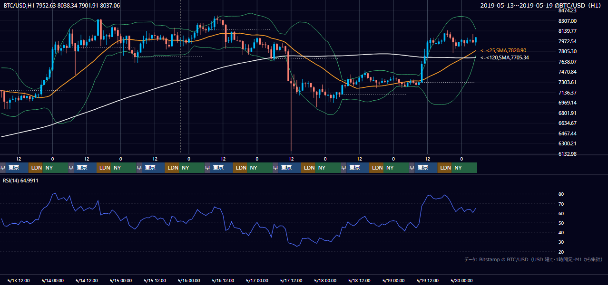Select the 5/19 12:00 date label
The image size is (608, 285).
coord(427,281)
